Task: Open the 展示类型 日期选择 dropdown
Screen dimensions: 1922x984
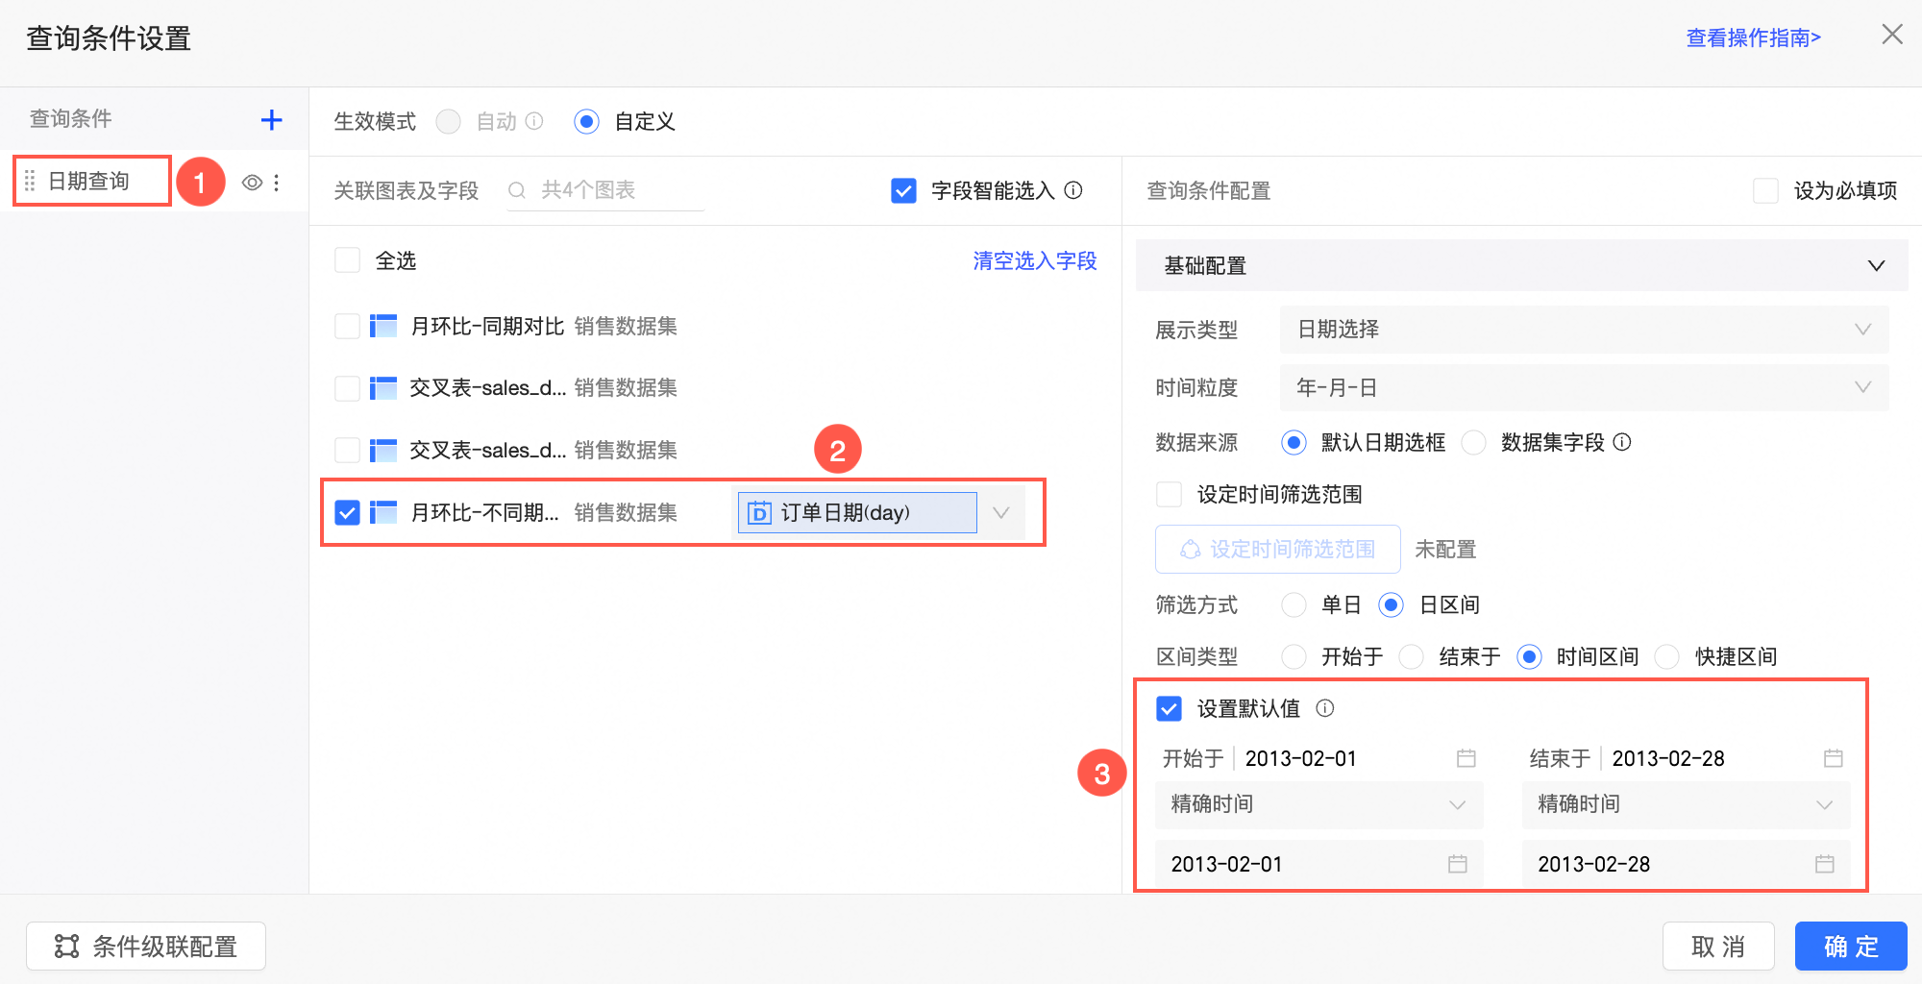Action: coord(1584,330)
